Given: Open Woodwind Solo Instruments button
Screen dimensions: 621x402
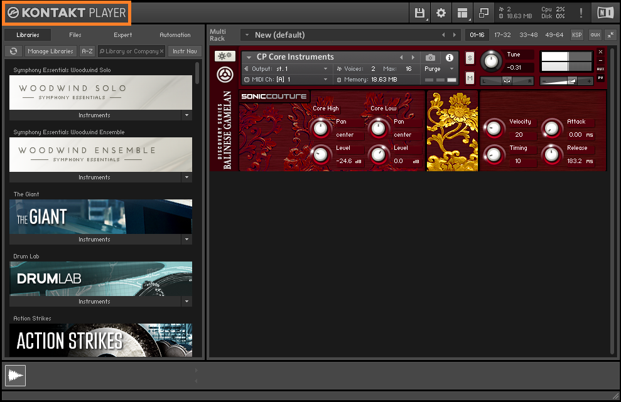Looking at the screenshot, I should click(x=95, y=115).
